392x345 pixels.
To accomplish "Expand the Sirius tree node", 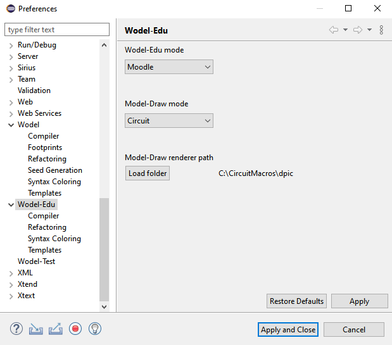I will coord(11,68).
